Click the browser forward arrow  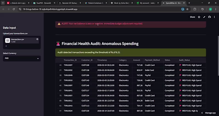tap(8, 9)
